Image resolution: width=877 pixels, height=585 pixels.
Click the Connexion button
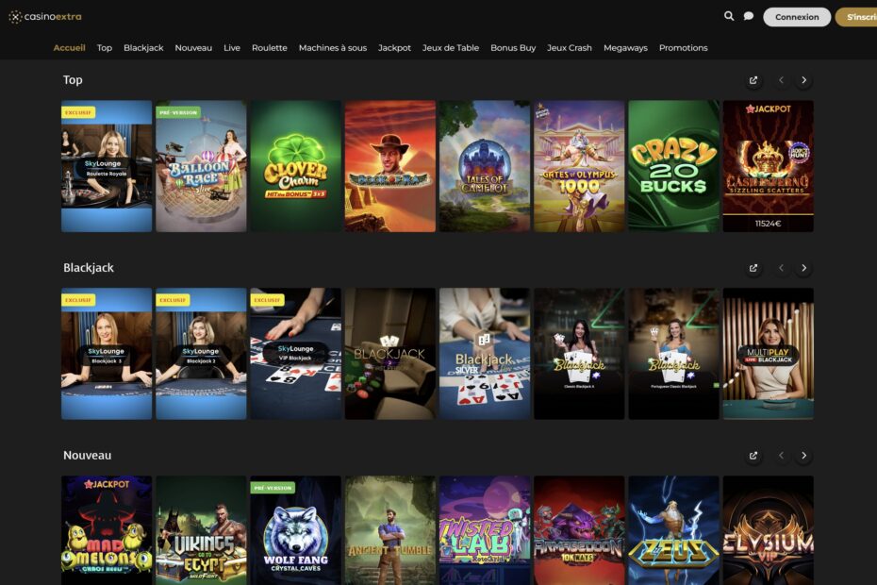point(797,17)
